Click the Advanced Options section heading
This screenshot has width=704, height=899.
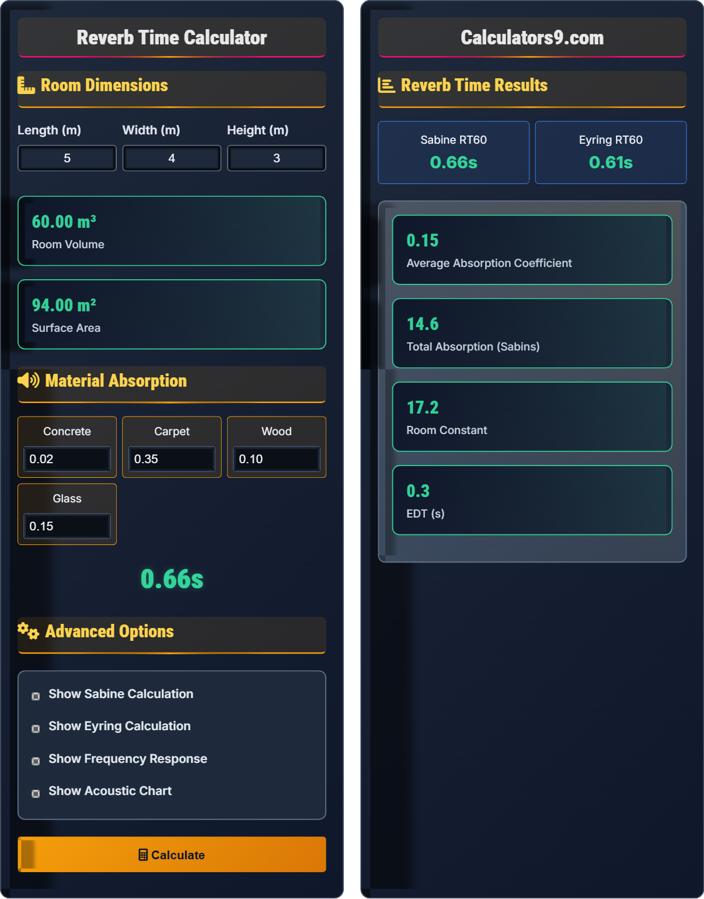(x=110, y=631)
